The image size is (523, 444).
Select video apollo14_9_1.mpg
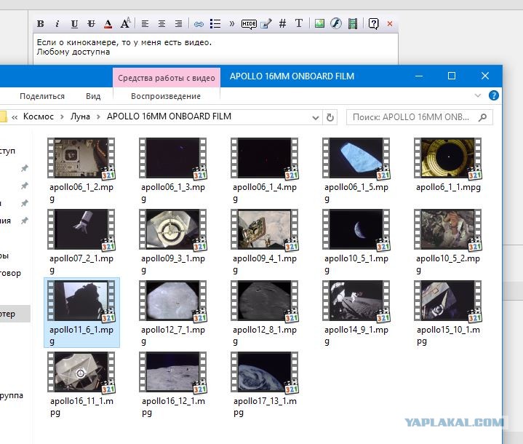pyautogui.click(x=356, y=312)
